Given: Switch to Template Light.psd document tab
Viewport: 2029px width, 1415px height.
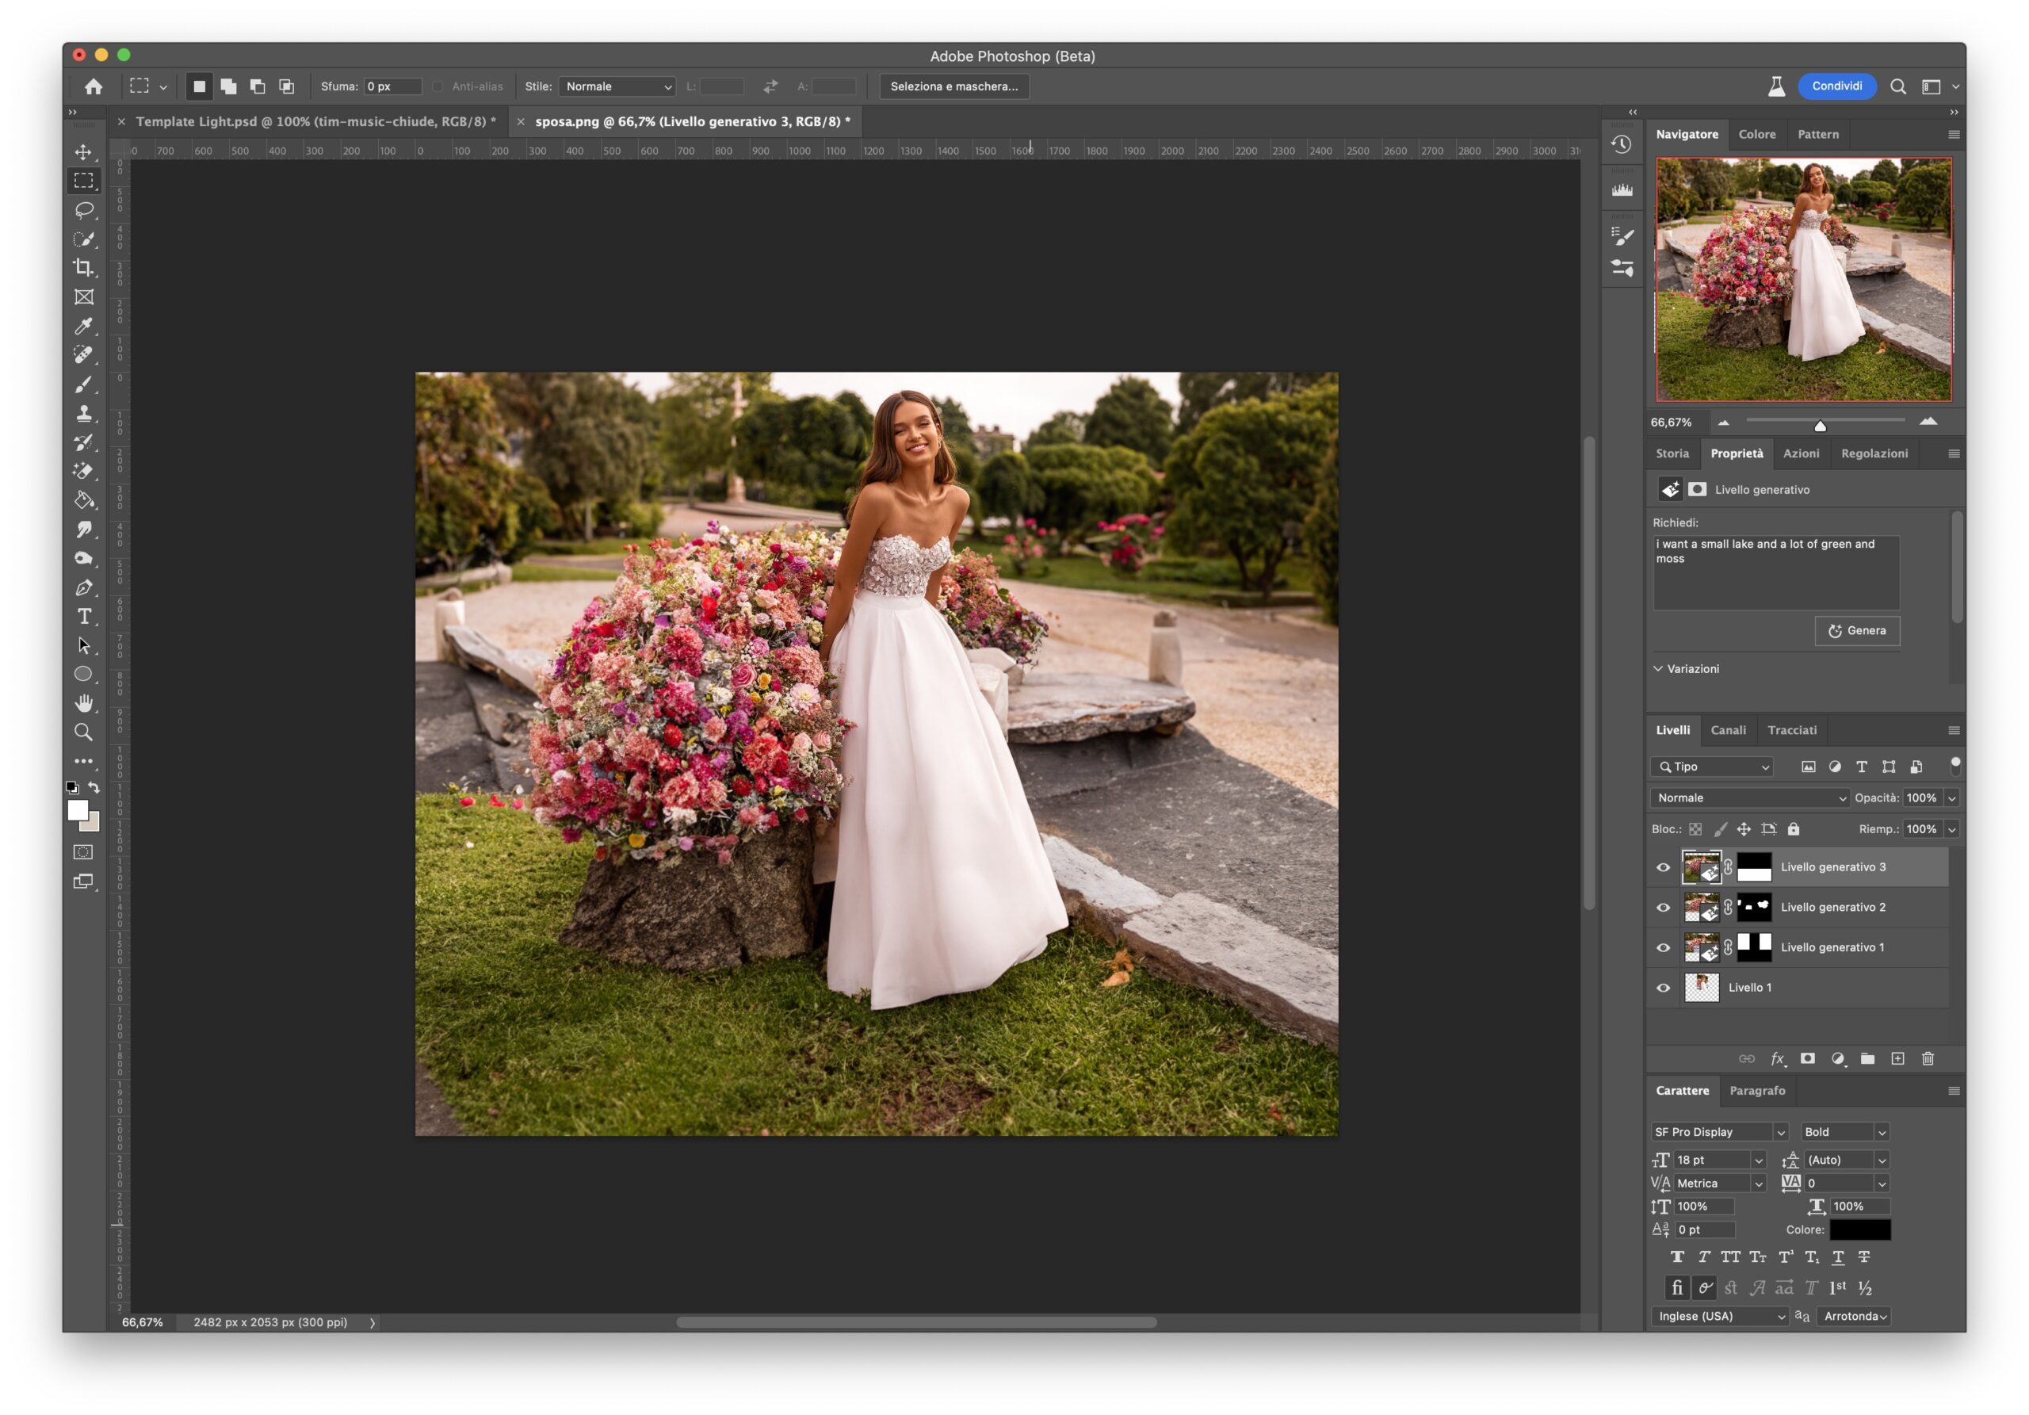Looking at the screenshot, I should (x=315, y=122).
